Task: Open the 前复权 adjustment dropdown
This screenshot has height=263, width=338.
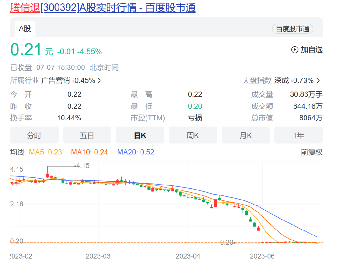Action: 312,152
